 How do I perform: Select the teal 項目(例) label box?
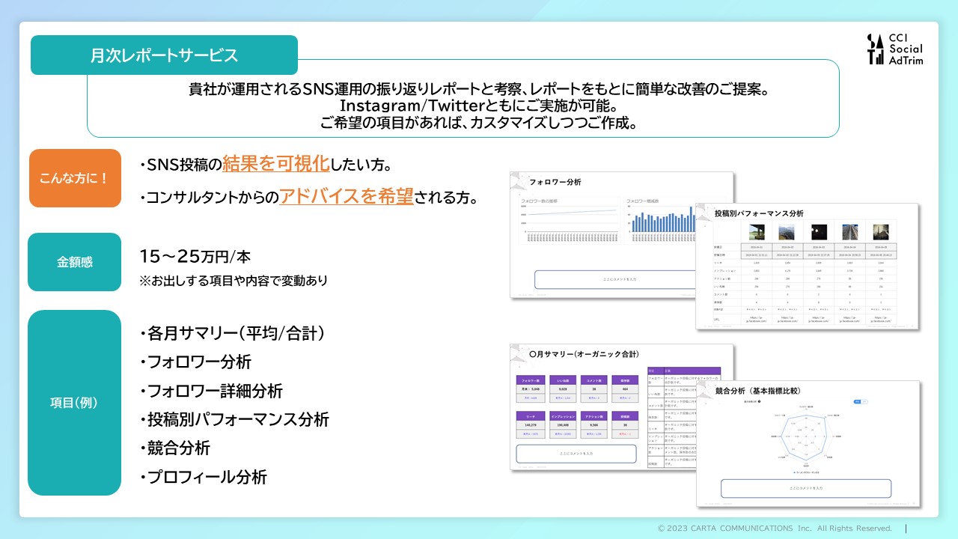pyautogui.click(x=75, y=403)
